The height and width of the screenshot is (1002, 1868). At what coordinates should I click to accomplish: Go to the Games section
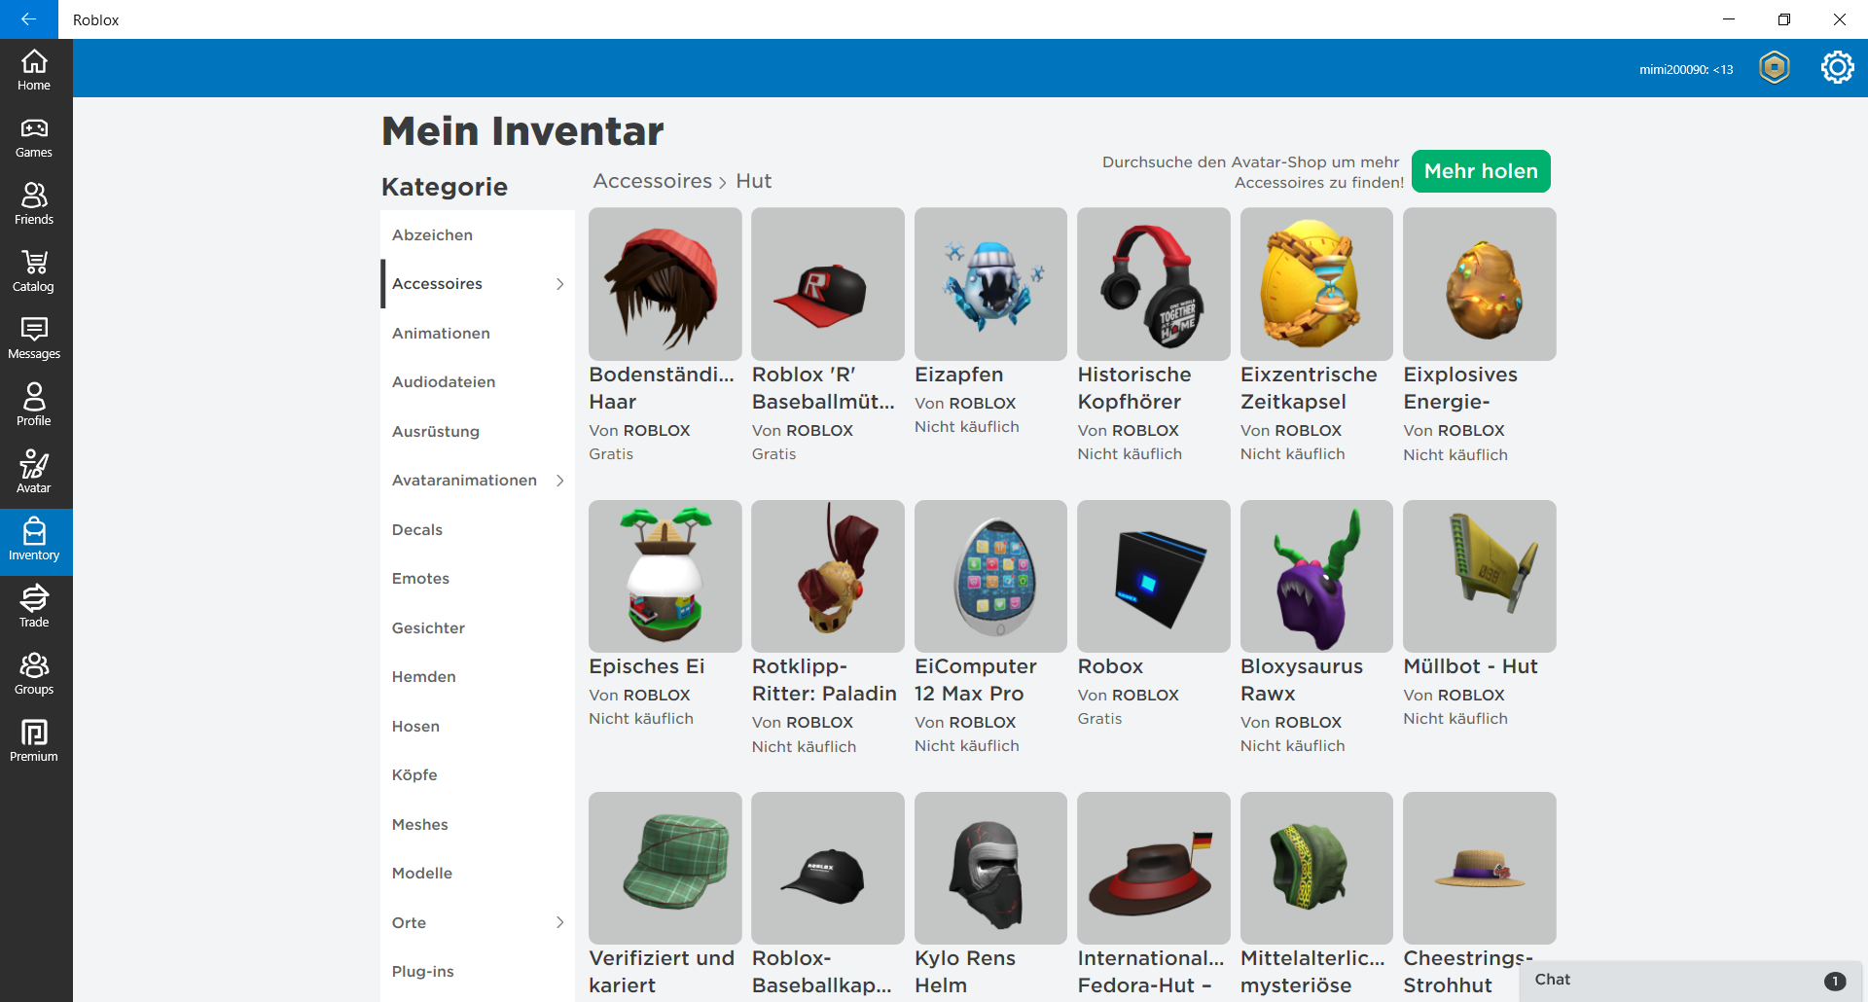coord(34,137)
